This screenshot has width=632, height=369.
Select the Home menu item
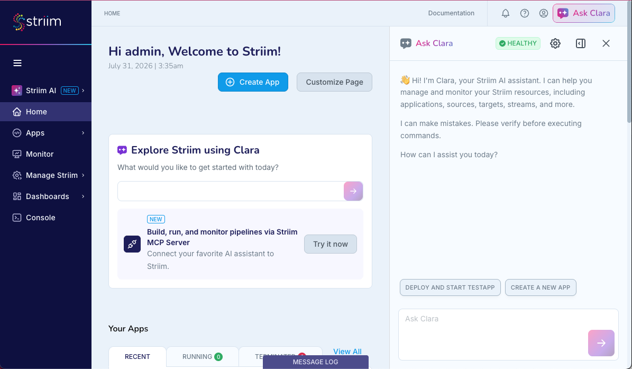(45, 112)
